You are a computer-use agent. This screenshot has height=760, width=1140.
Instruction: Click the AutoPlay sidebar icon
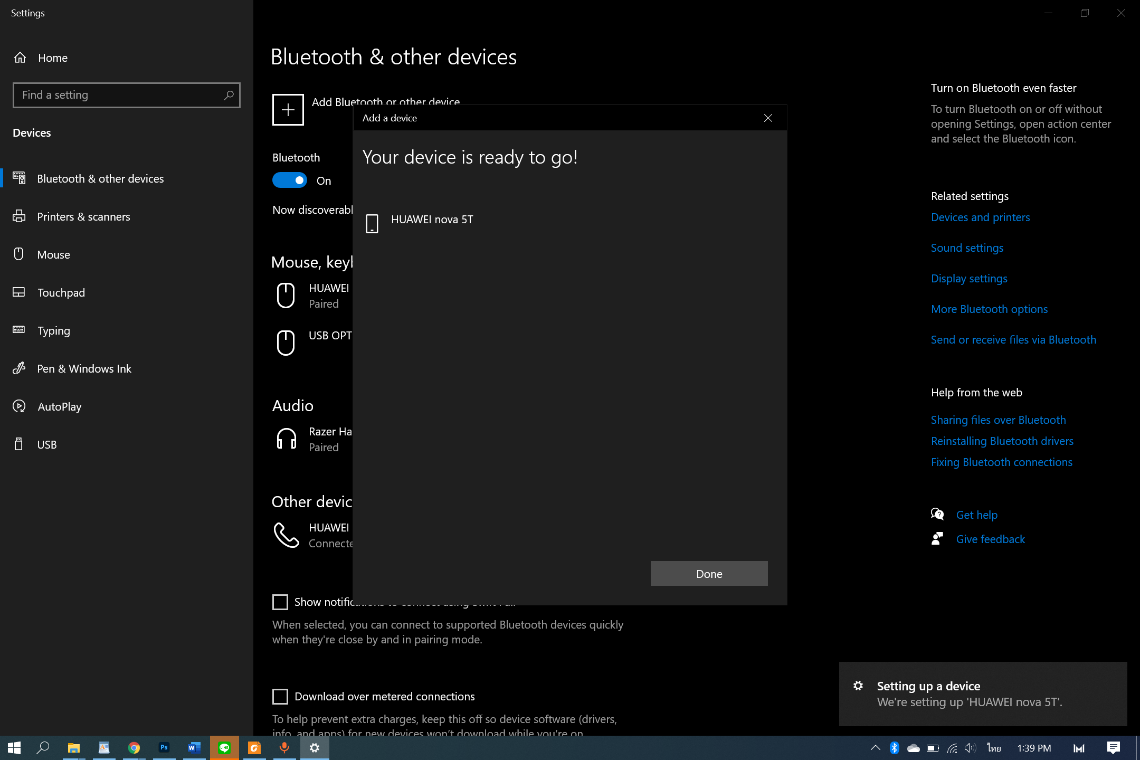(19, 406)
